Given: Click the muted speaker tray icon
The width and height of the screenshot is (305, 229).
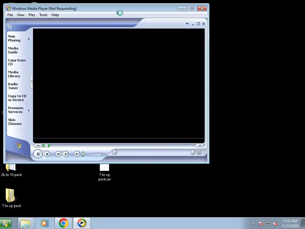Looking at the screenshot, I should point(275,223).
